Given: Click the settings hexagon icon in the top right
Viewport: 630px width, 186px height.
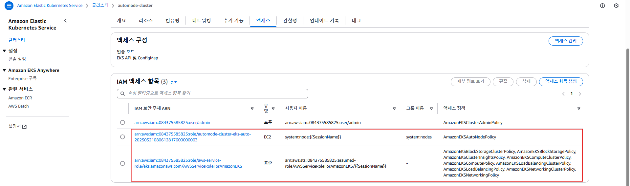Looking at the screenshot, I should click(x=616, y=6).
